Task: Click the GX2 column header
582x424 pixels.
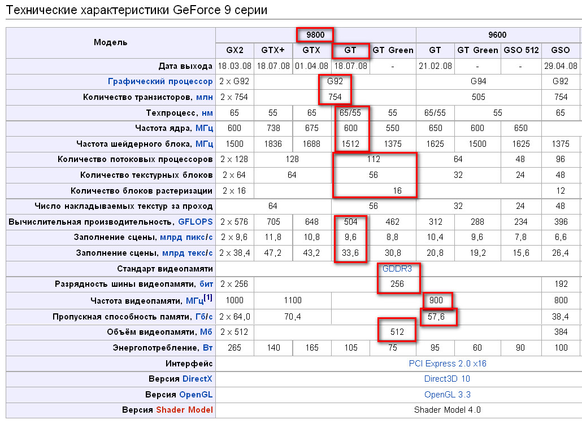Action: tap(235, 50)
